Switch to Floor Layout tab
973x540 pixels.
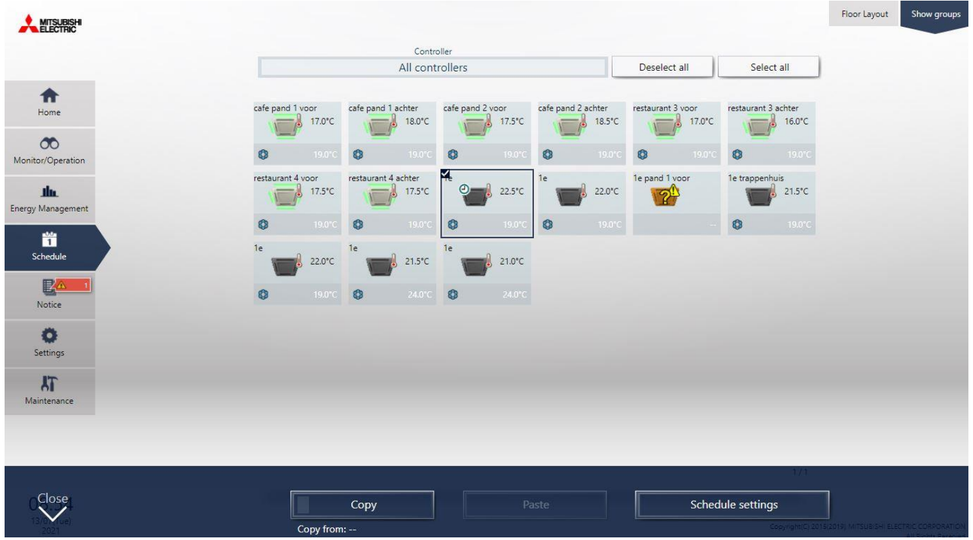[x=864, y=14]
